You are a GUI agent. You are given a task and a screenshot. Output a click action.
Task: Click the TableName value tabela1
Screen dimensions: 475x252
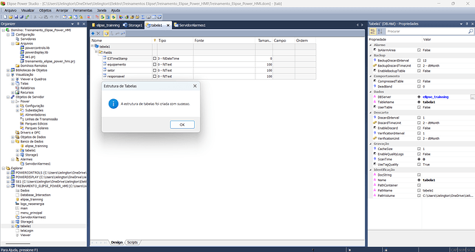pos(429,102)
